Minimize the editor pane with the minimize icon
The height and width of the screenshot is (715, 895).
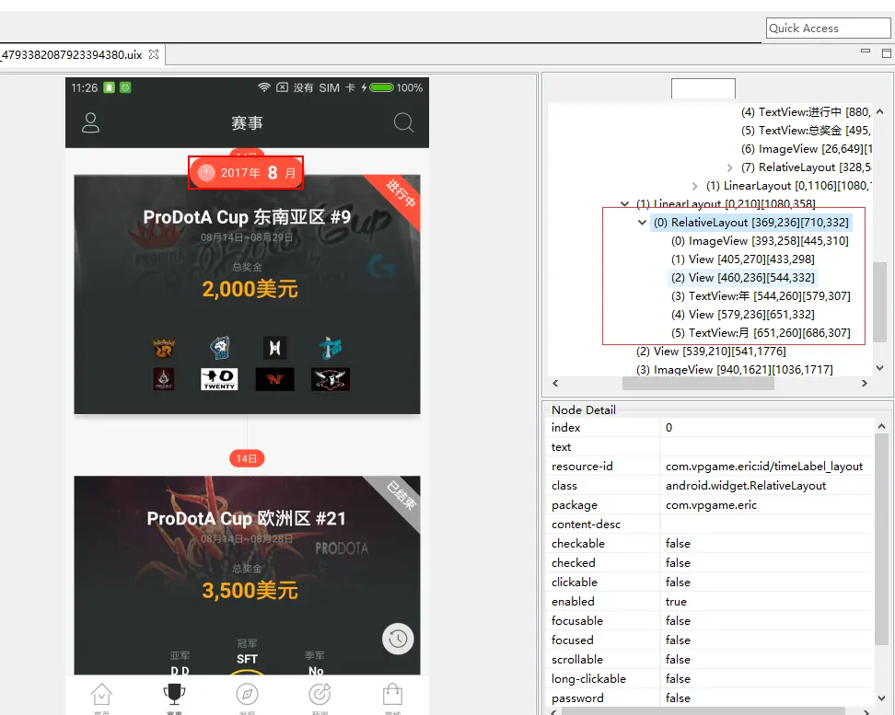tap(866, 52)
